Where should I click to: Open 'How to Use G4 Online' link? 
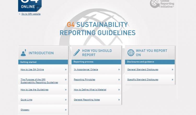click(32, 70)
